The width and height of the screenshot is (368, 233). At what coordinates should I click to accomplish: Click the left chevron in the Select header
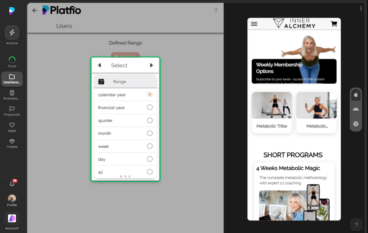pyautogui.click(x=99, y=65)
